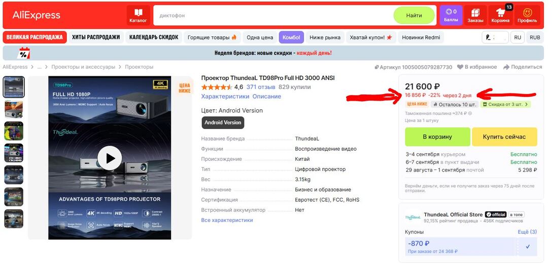
Task: Open Профиль profile icon
Action: tap(527, 16)
